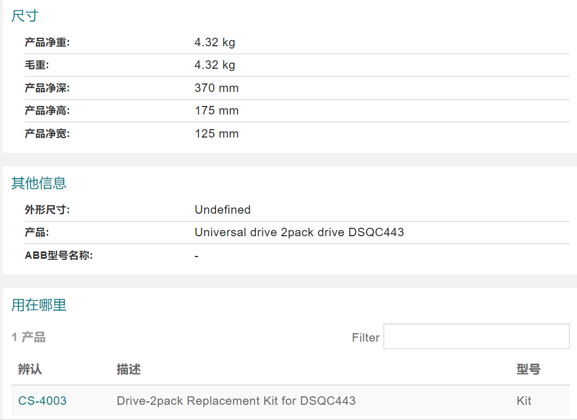The height and width of the screenshot is (420, 577).
Task: Click the 125 mm width value
Action: [217, 134]
